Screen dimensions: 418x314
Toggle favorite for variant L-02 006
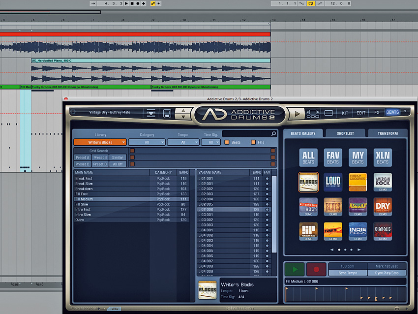click(267, 210)
